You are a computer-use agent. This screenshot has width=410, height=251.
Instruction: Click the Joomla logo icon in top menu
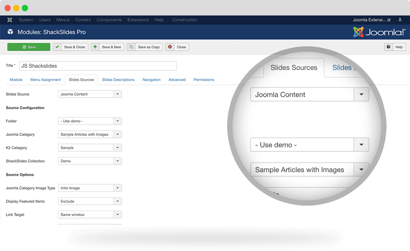[10, 20]
